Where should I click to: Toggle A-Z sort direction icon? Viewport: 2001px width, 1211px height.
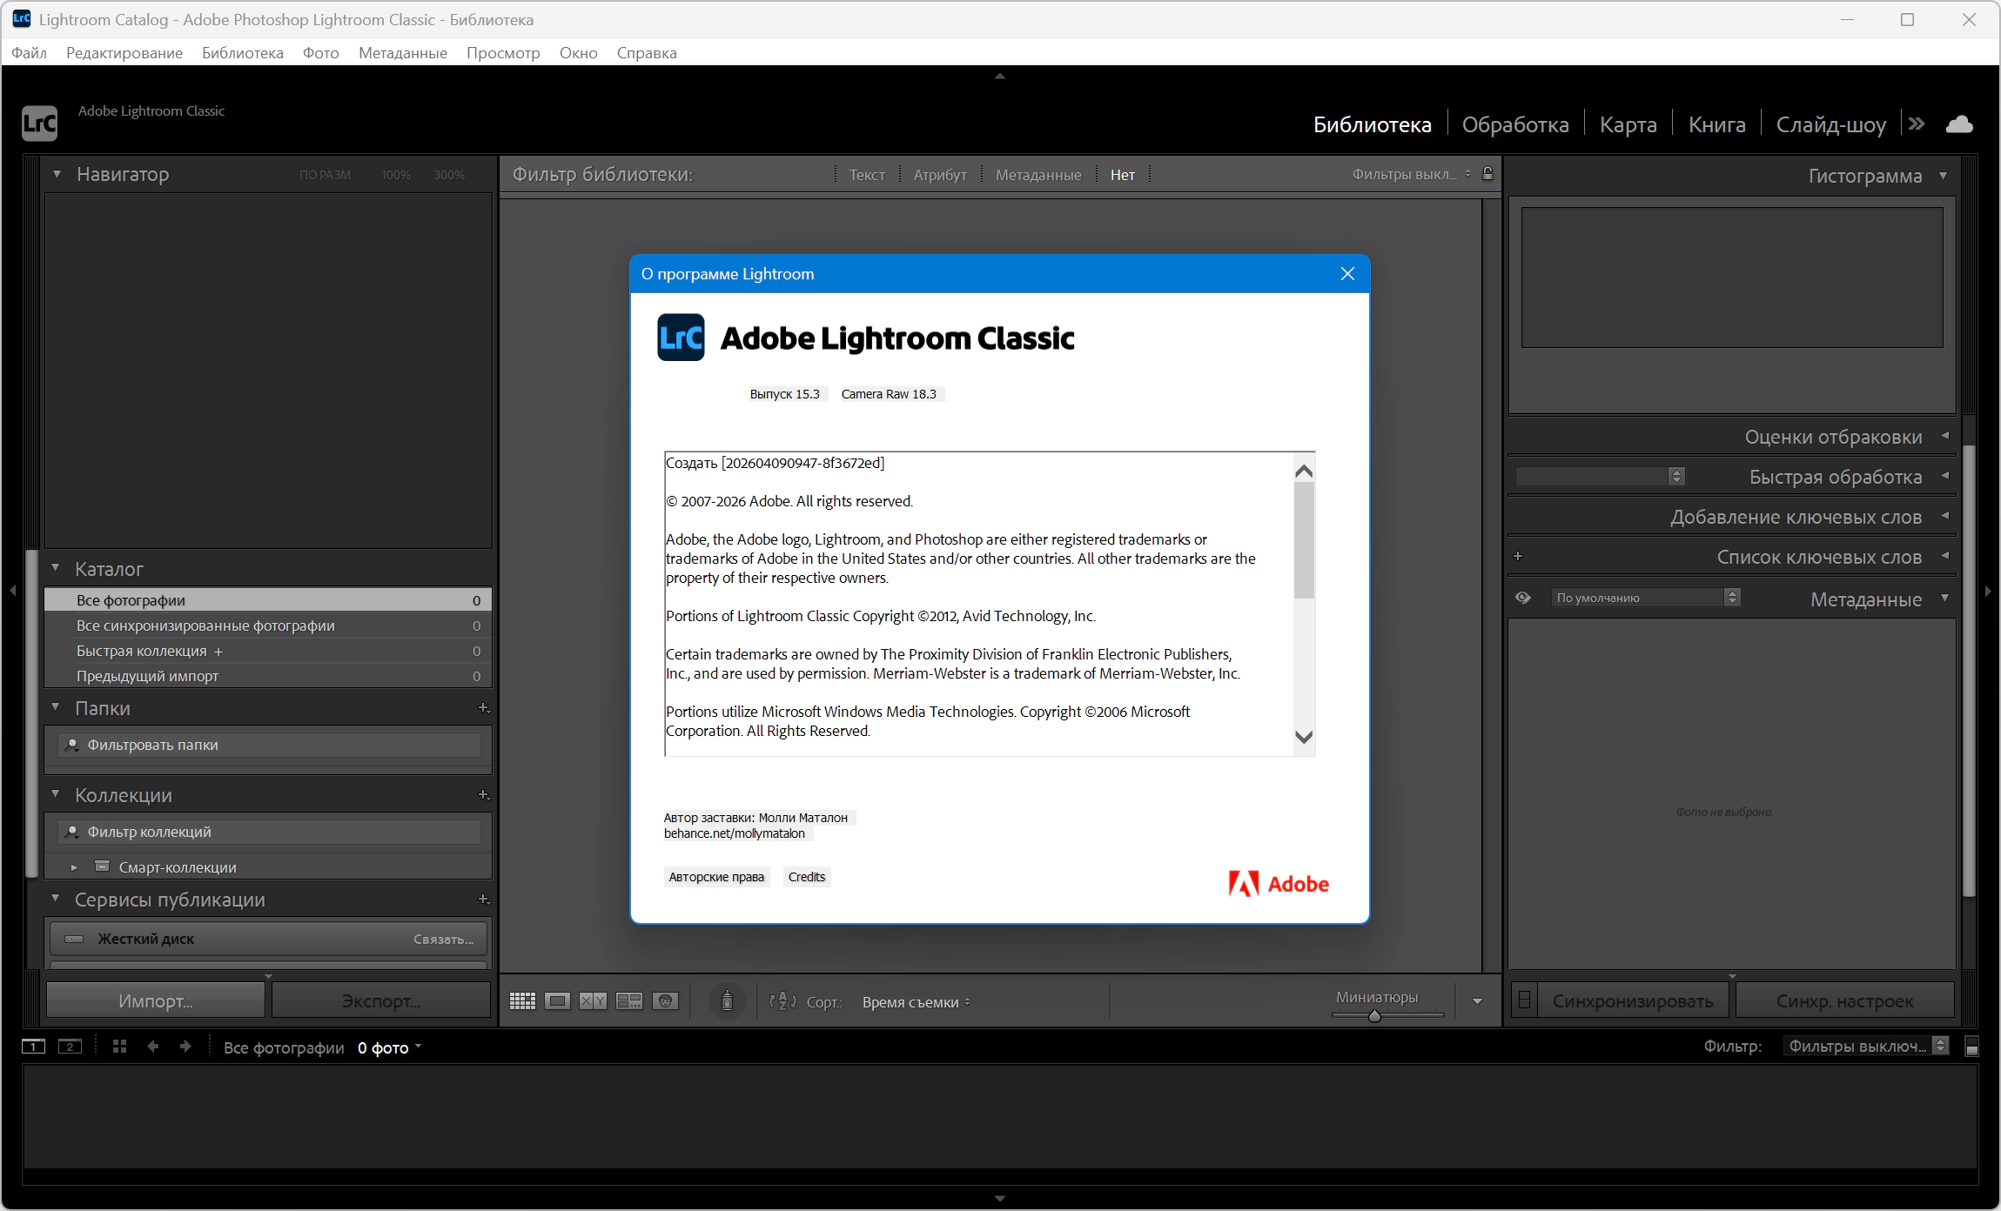[782, 1001]
